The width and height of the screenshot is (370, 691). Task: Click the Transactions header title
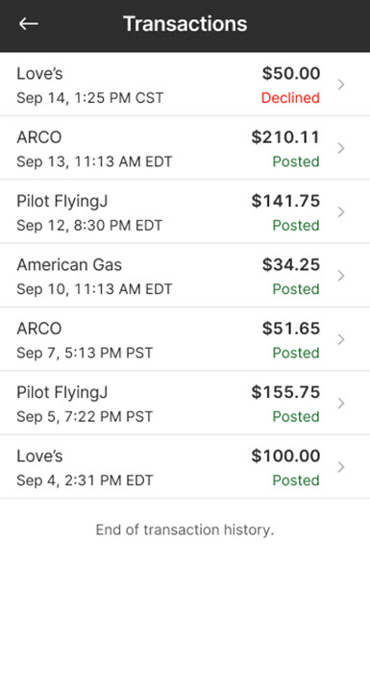click(x=185, y=23)
